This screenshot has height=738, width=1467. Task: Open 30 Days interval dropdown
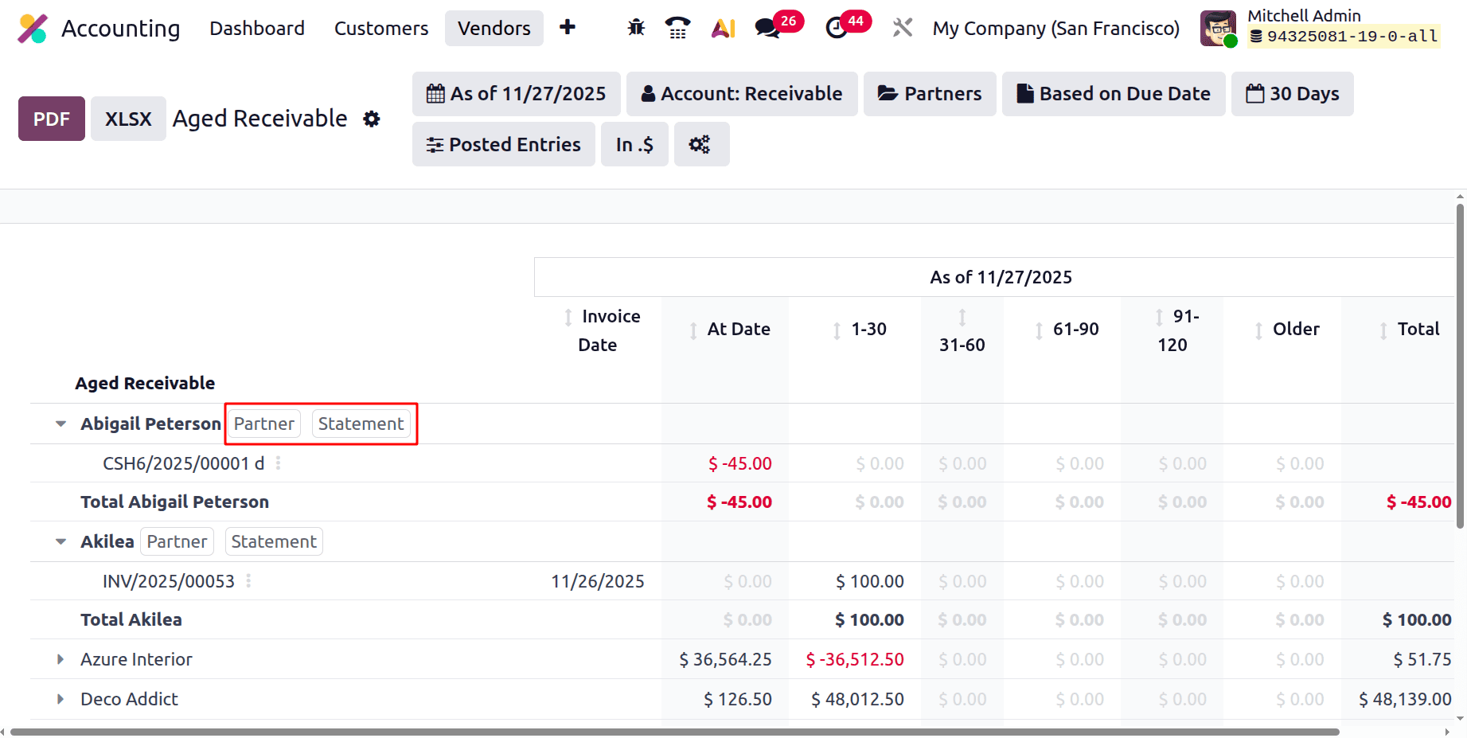pyautogui.click(x=1292, y=94)
